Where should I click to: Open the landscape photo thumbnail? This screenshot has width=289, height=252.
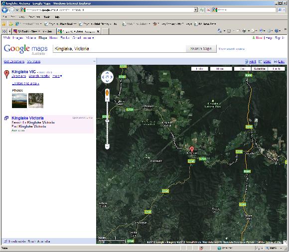point(19,101)
